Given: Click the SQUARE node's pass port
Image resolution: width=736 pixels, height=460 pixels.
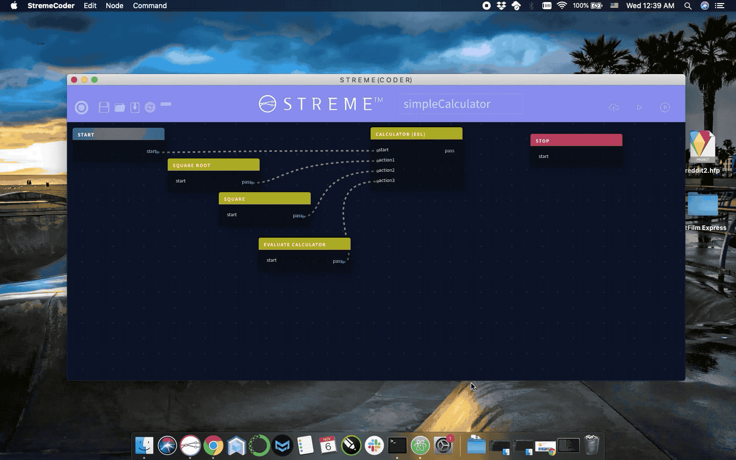Looking at the screenshot, I should (304, 216).
